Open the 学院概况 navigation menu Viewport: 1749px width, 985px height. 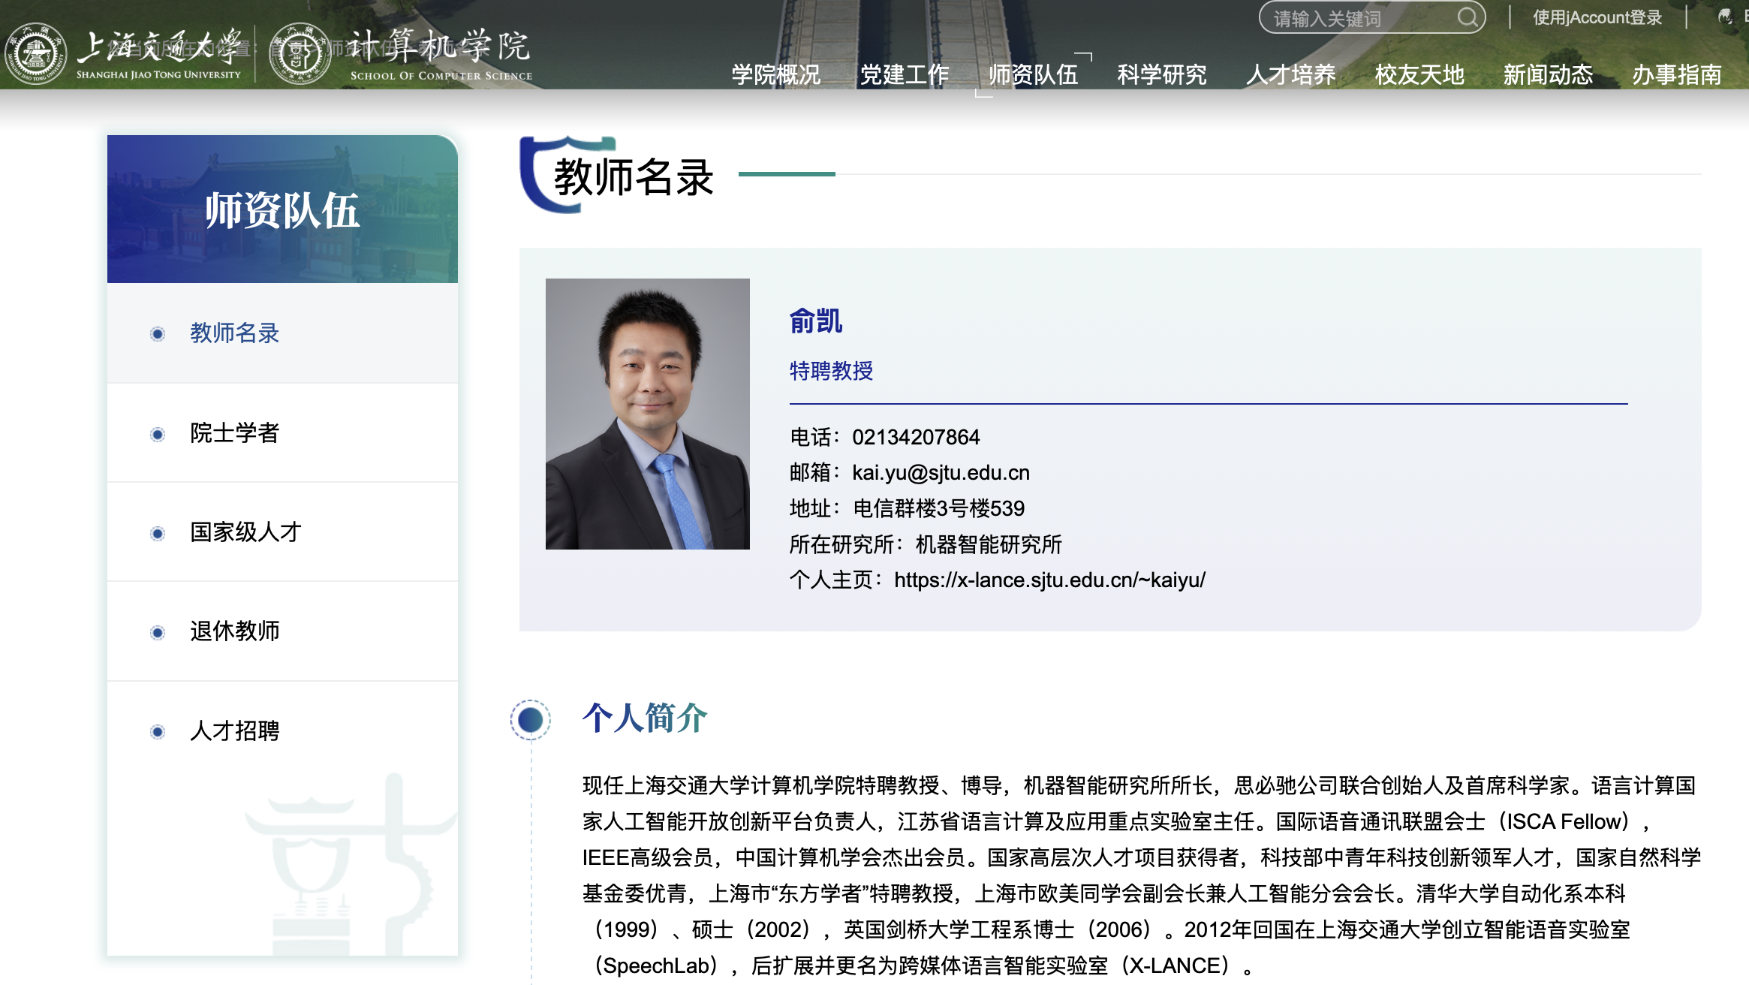[775, 74]
